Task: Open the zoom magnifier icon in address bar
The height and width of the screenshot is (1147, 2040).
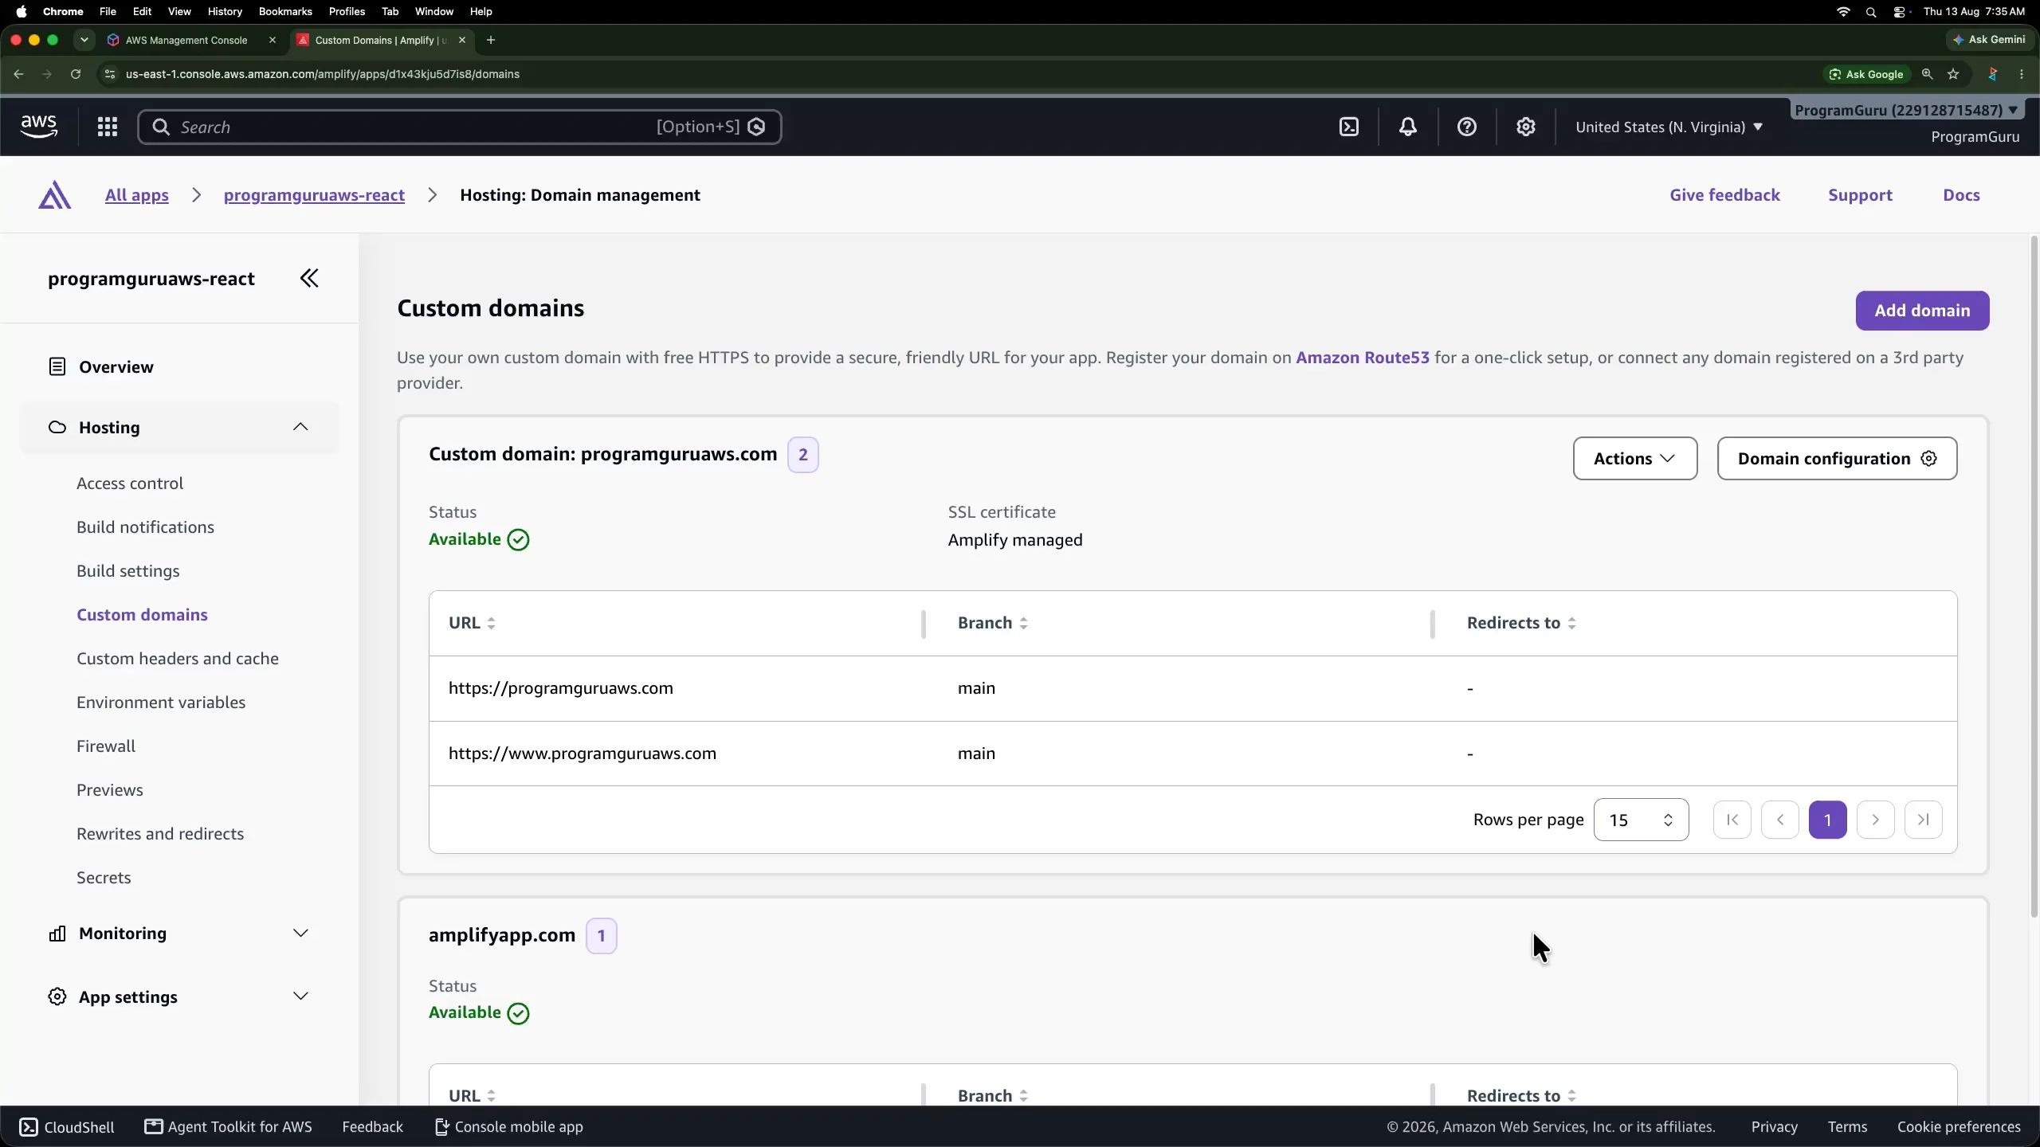Action: 1927,74
